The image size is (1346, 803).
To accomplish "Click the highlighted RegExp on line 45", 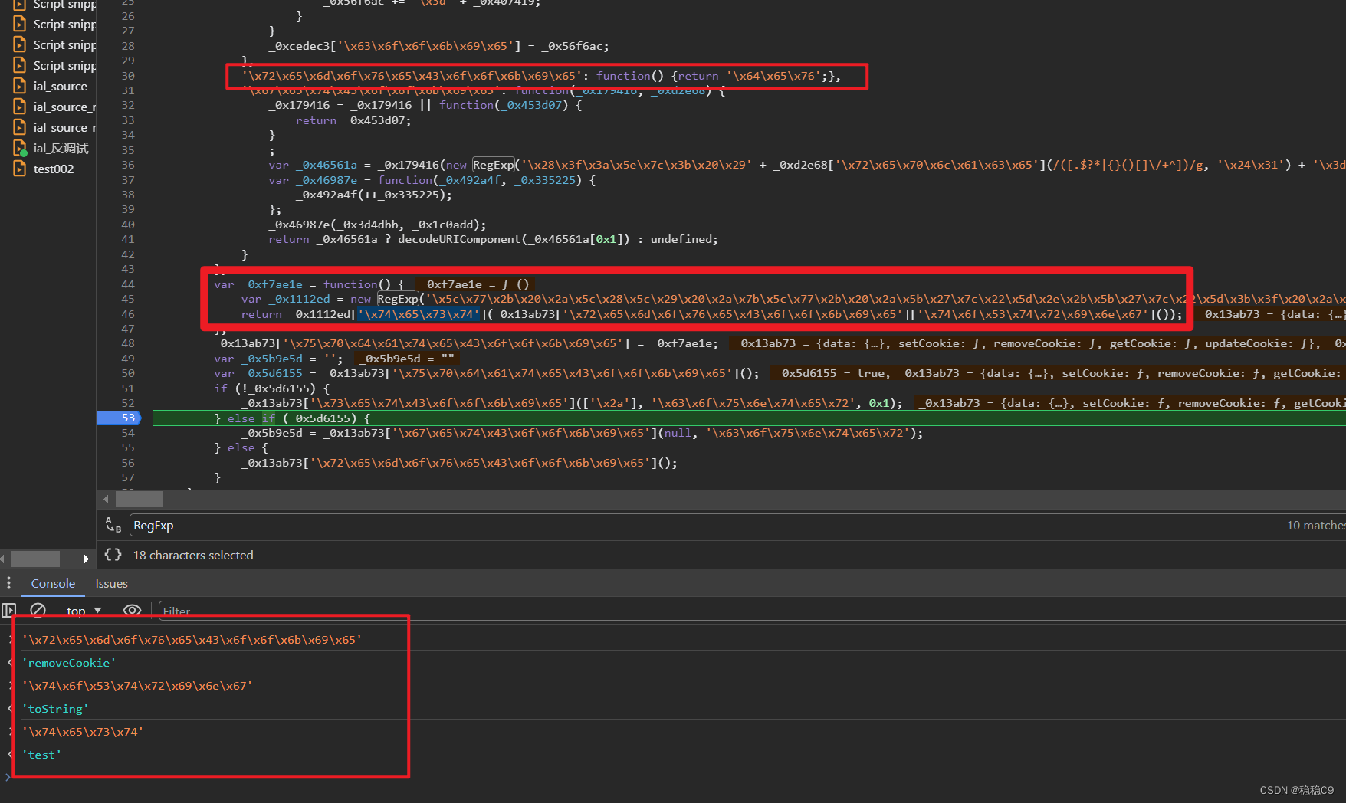I will click(398, 299).
